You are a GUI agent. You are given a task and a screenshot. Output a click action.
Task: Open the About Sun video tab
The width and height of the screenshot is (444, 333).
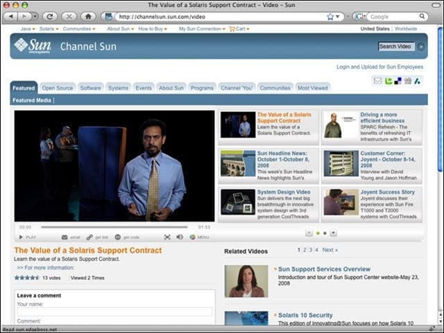tap(171, 88)
